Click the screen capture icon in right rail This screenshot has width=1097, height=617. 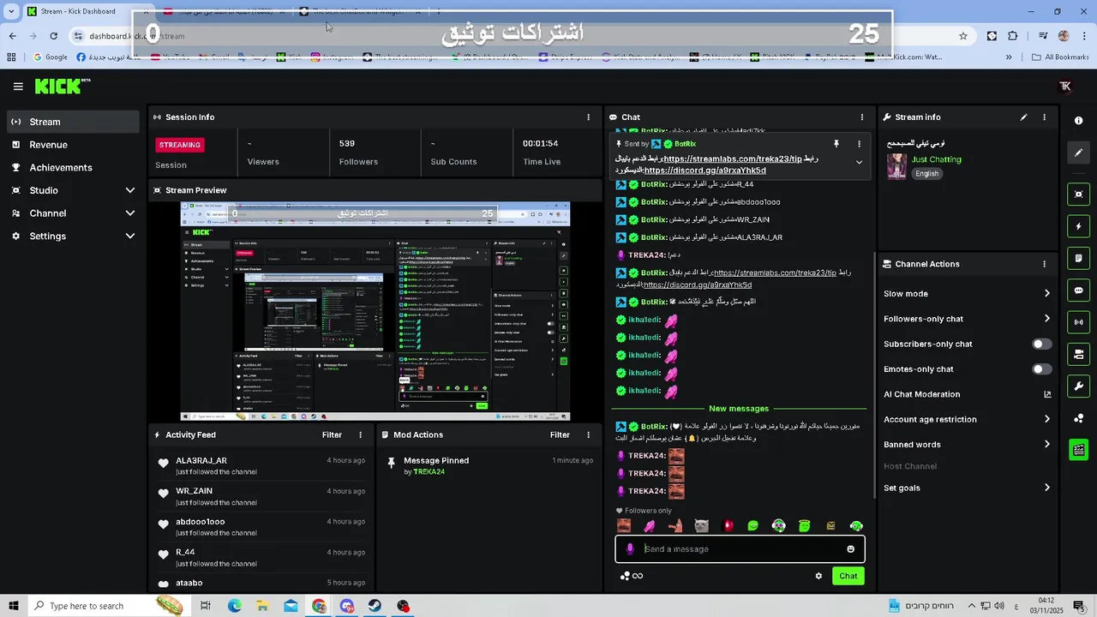(1079, 195)
